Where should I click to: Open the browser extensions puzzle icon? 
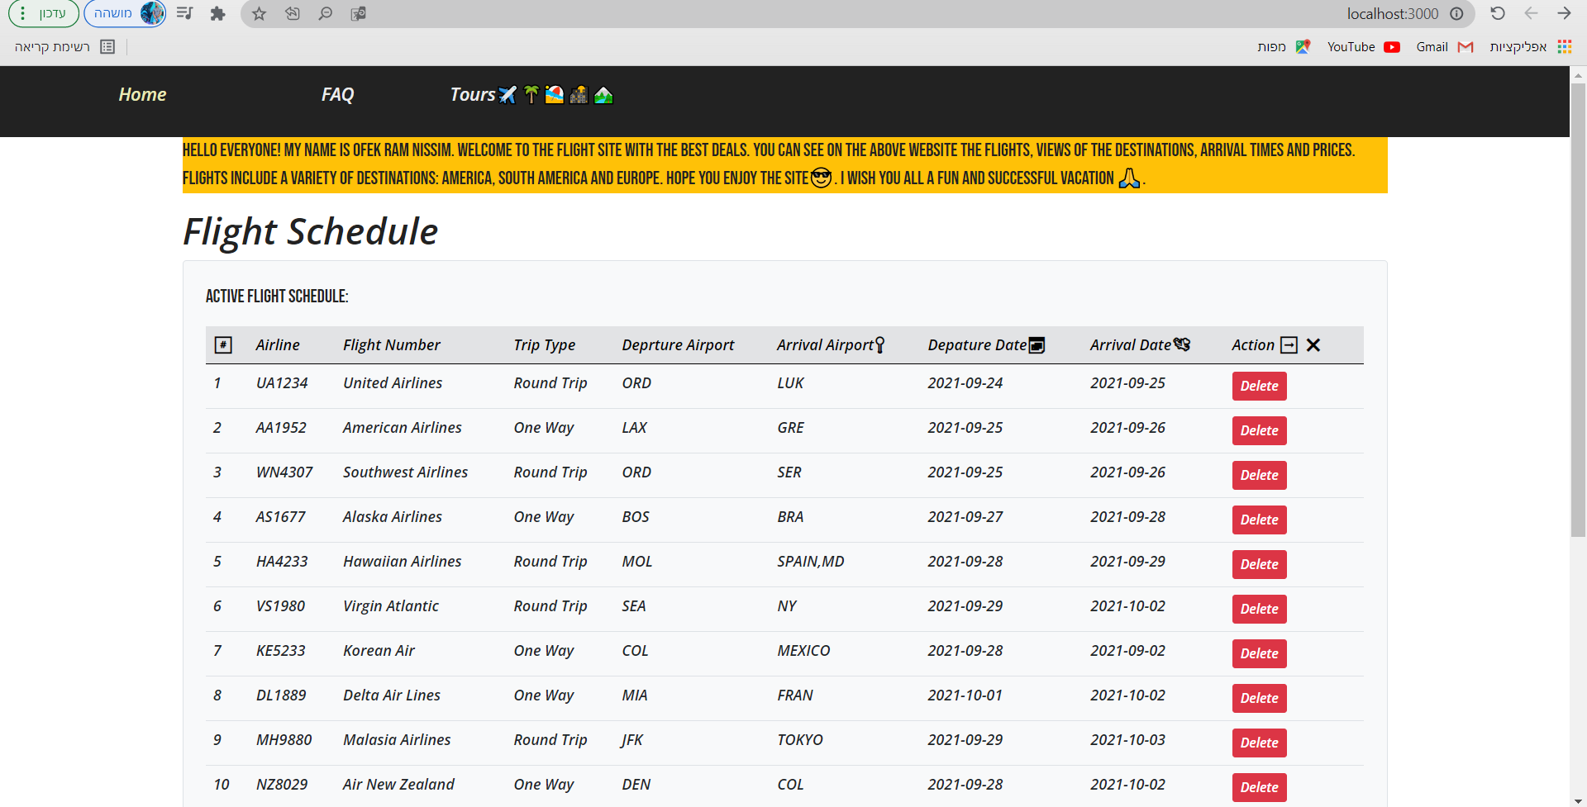pos(217,14)
